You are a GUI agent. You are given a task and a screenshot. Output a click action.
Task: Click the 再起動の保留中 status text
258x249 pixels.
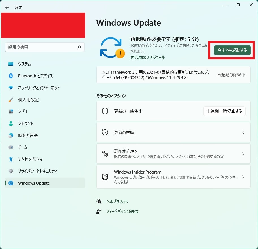tap(231, 75)
